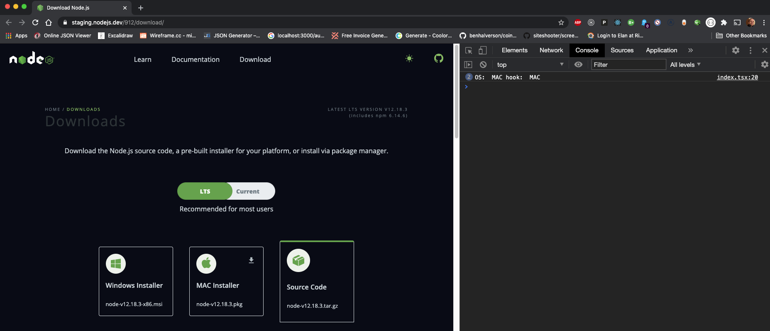Switch to the Application tab
Screen dimensions: 770x331
point(661,50)
